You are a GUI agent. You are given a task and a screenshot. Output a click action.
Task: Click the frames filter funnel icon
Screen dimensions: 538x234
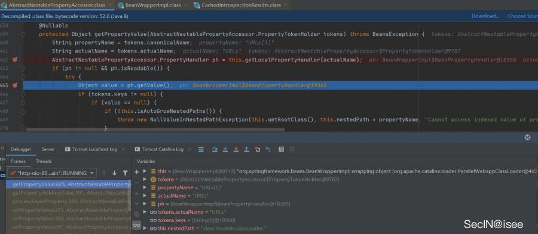click(x=126, y=173)
